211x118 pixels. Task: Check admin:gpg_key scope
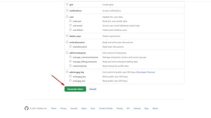point(67,72)
